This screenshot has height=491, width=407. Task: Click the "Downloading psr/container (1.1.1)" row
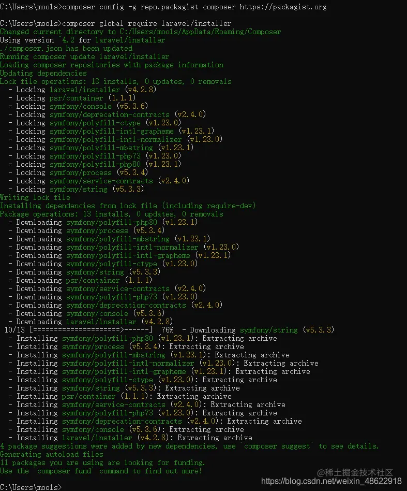click(x=80, y=280)
